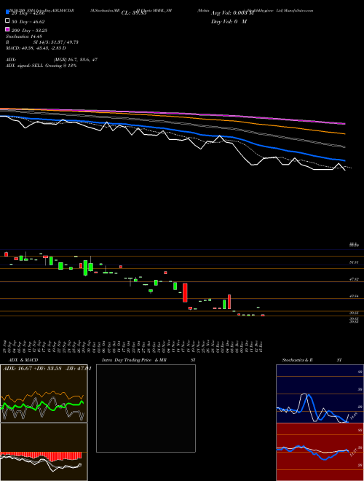Click the ADX (MGR) 16.7, 33.6, 47 values
Image resolution: width=364 pixels, height=481 pixels.
76,60
